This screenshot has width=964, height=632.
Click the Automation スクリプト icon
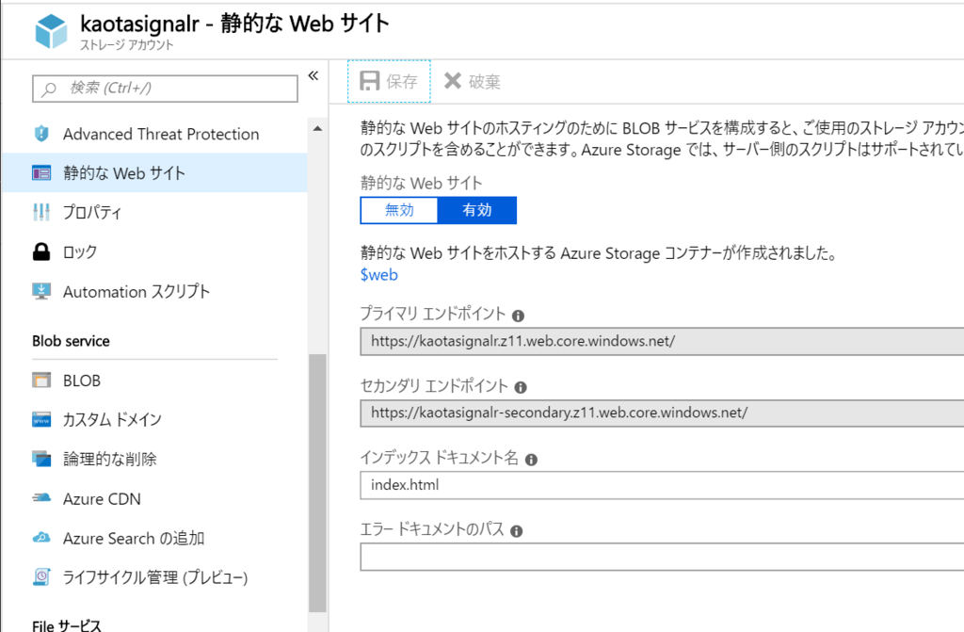(41, 291)
